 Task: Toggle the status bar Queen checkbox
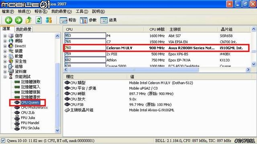[x=3, y=140]
